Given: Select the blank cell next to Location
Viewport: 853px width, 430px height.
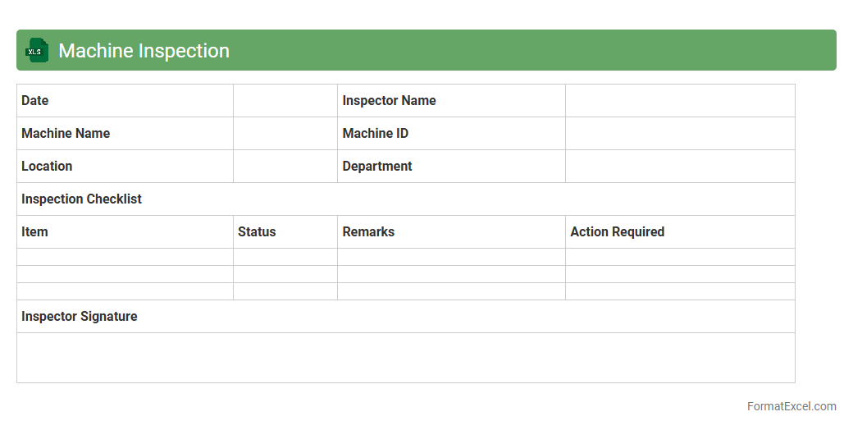Looking at the screenshot, I should pyautogui.click(x=285, y=167).
